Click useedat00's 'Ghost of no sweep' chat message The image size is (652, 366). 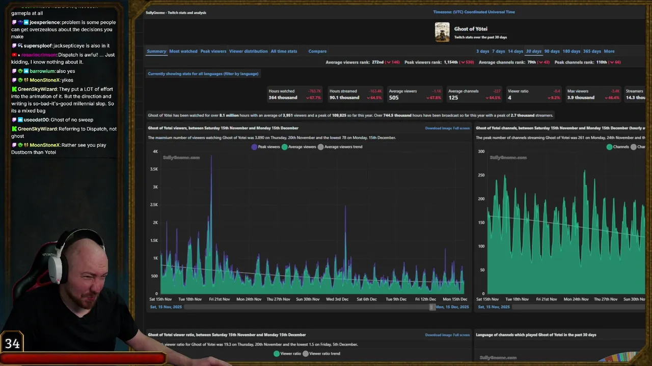pyautogui.click(x=72, y=120)
